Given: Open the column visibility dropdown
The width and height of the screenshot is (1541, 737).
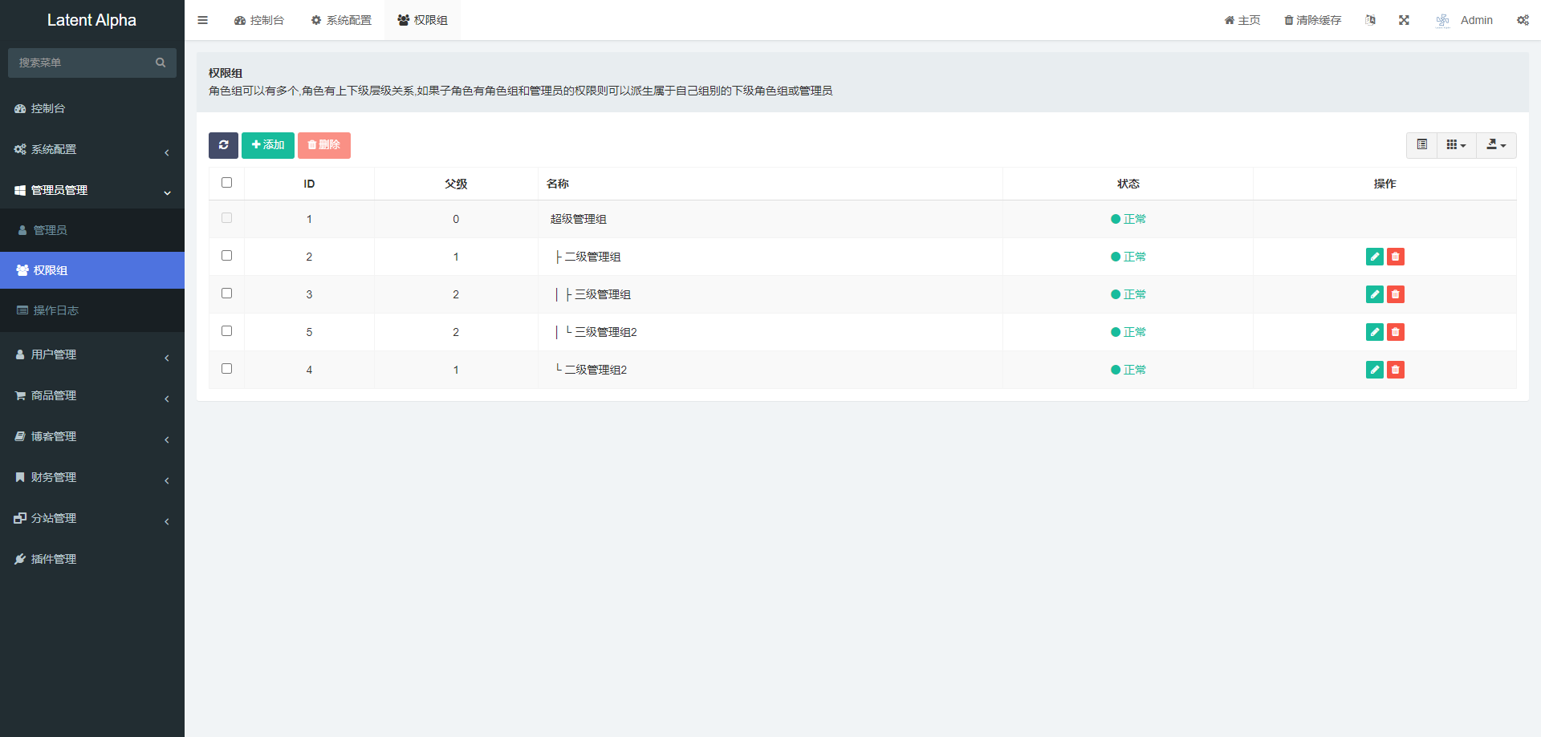Looking at the screenshot, I should (x=1456, y=145).
